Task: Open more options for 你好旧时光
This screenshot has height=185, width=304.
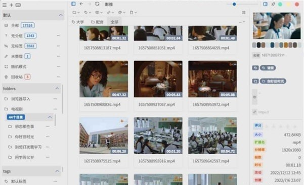Action: 48,137
